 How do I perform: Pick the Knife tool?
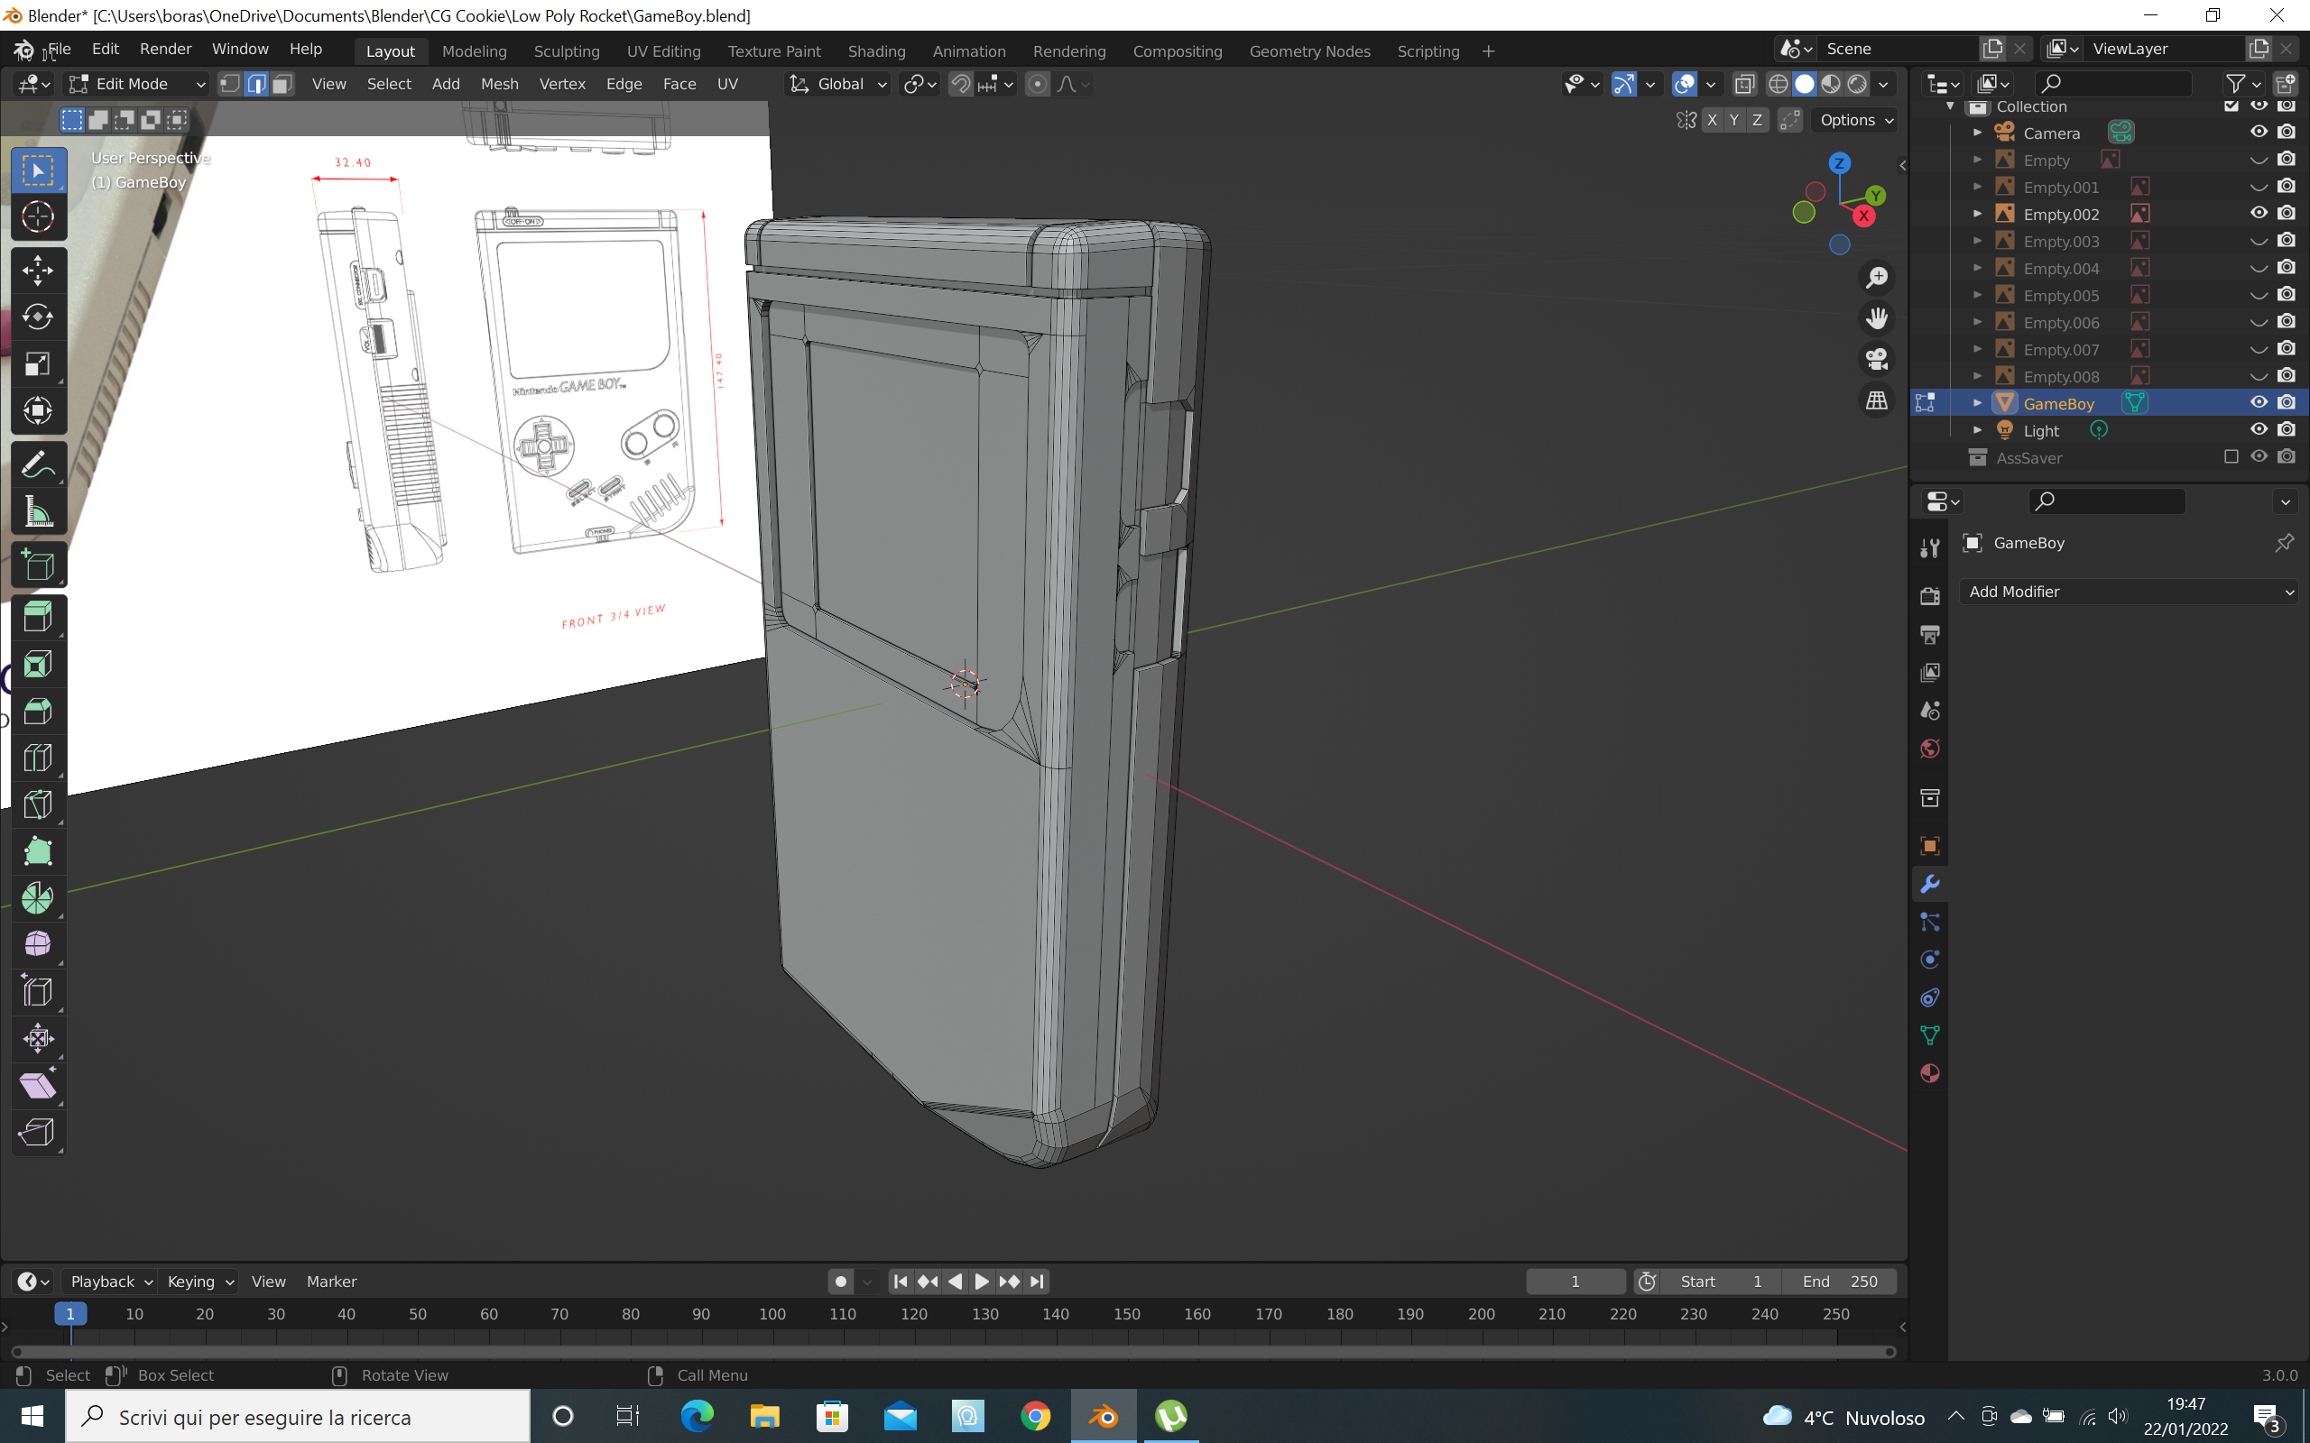(37, 804)
